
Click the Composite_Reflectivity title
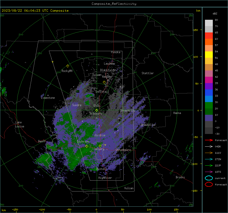[x=114, y=4]
